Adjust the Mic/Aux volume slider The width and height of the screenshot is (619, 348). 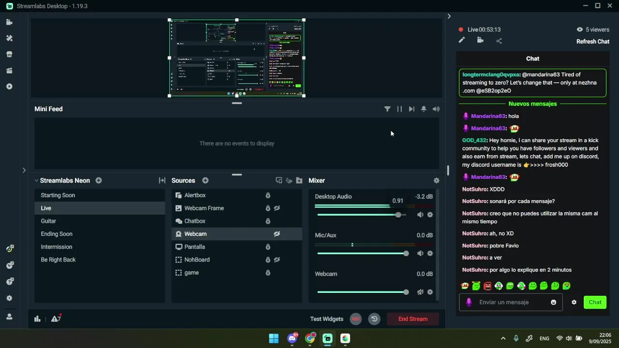pyautogui.click(x=362, y=253)
